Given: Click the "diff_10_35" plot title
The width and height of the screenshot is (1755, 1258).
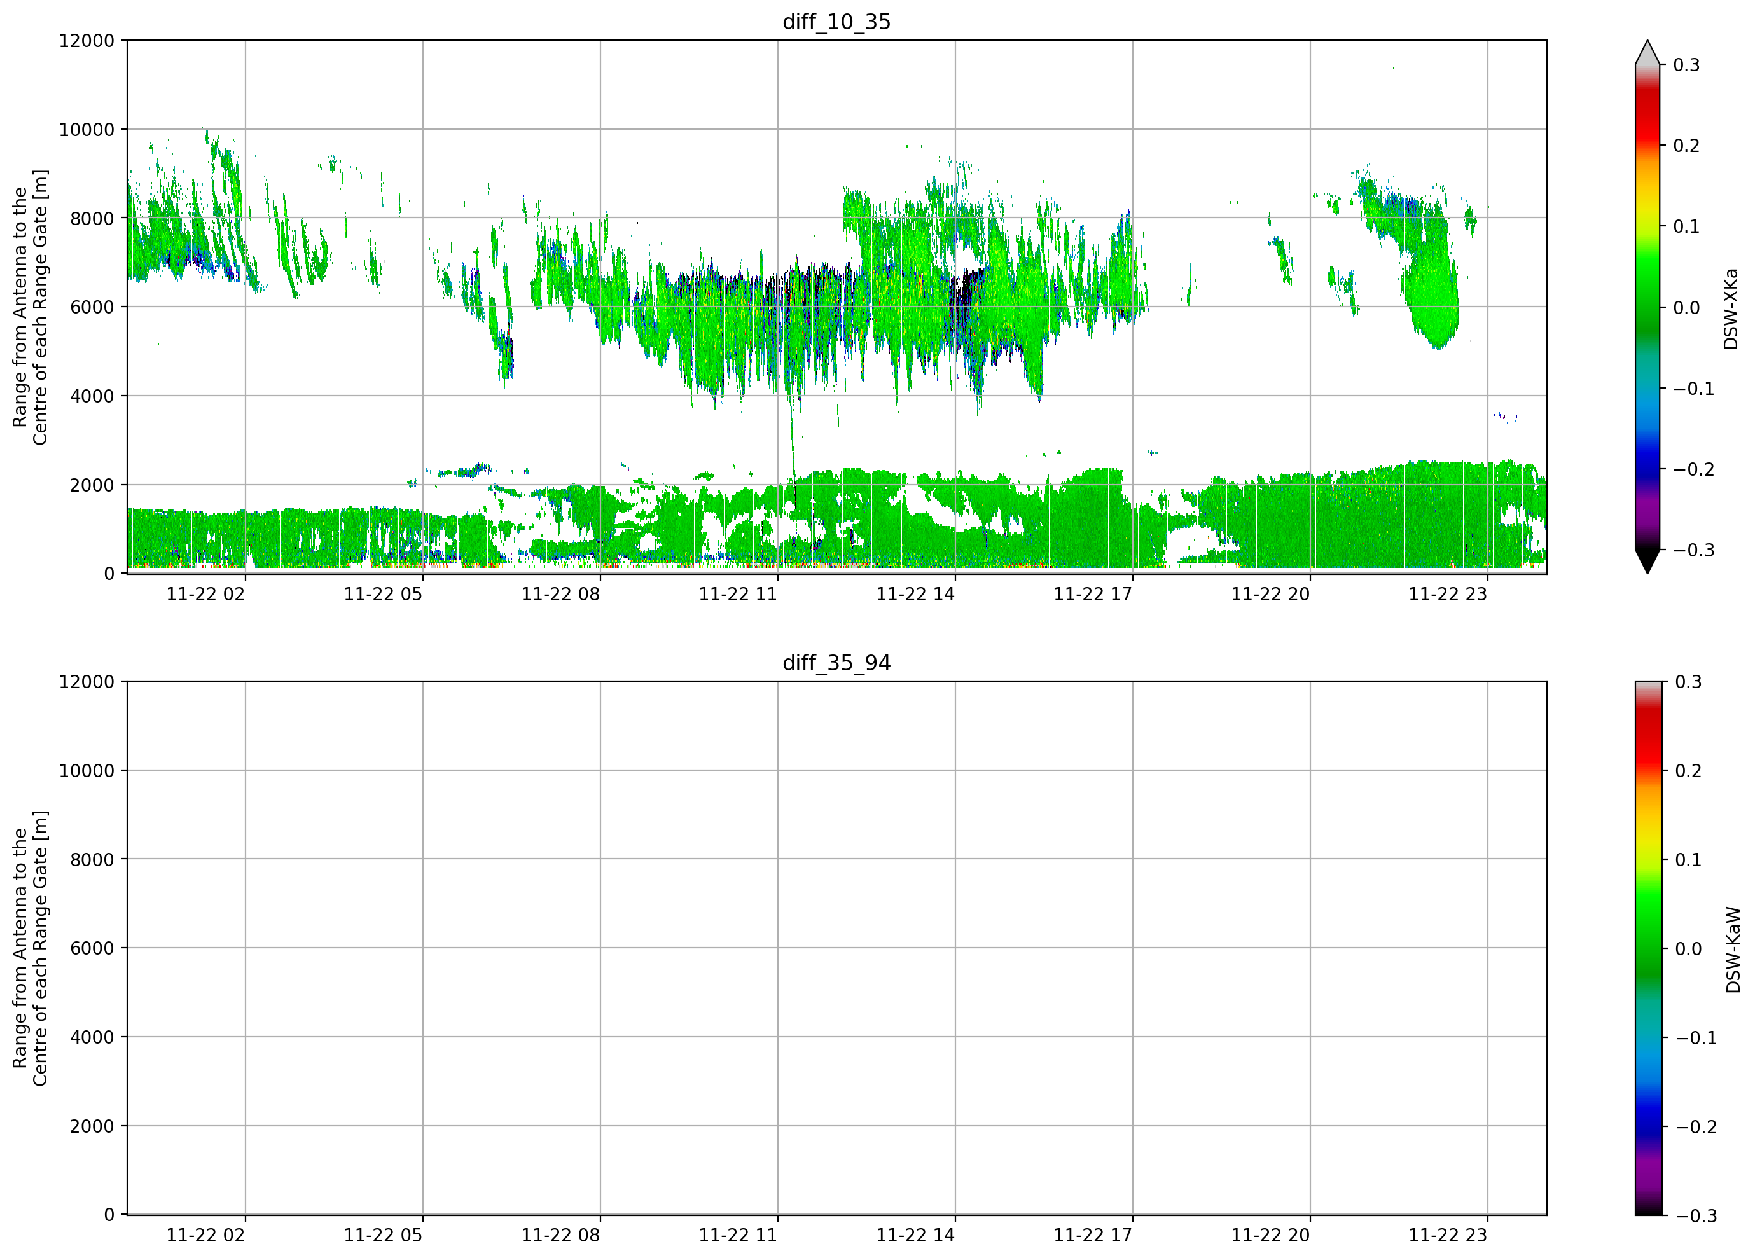Looking at the screenshot, I should click(836, 22).
